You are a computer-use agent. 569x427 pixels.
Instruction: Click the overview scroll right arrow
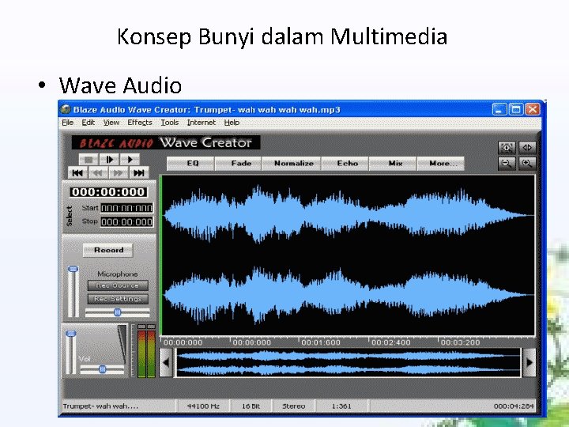click(x=529, y=362)
